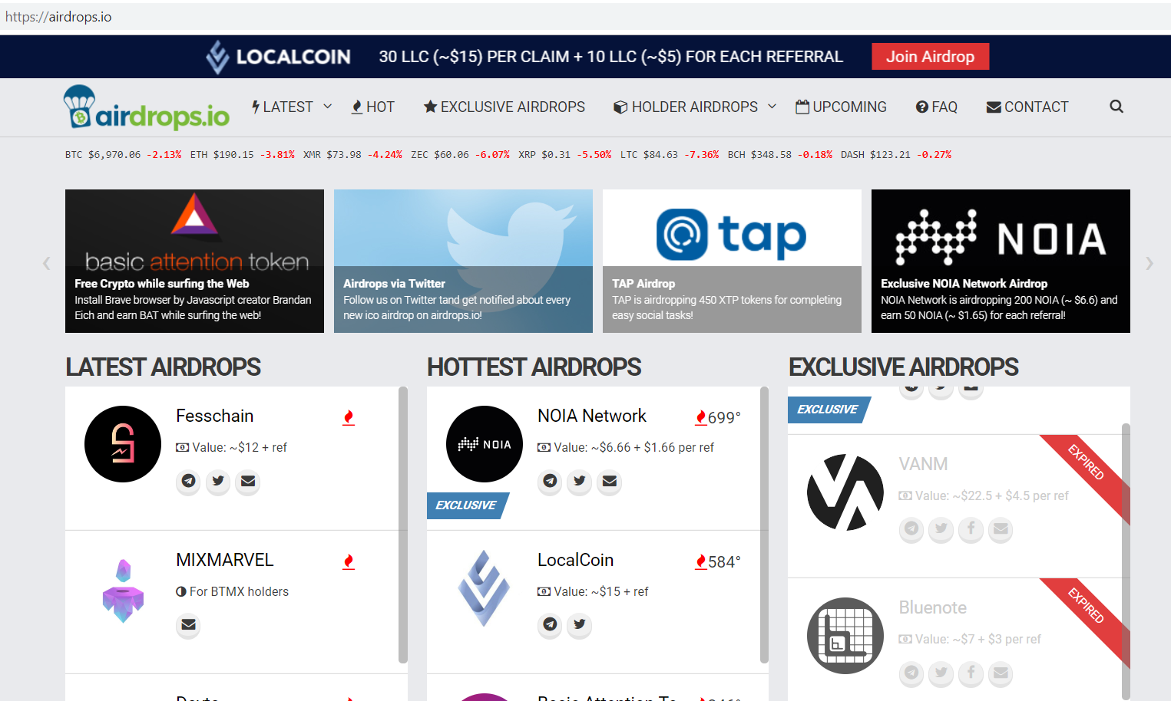Image resolution: width=1171 pixels, height=701 pixels.
Task: Click the search magnifier icon in navbar
Action: pos(1116,107)
